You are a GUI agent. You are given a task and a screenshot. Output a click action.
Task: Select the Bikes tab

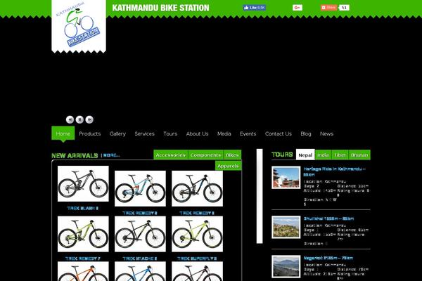tap(232, 155)
